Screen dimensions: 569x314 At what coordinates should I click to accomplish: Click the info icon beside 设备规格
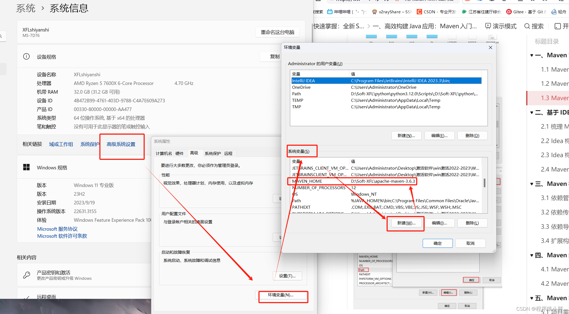pyautogui.click(x=26, y=56)
